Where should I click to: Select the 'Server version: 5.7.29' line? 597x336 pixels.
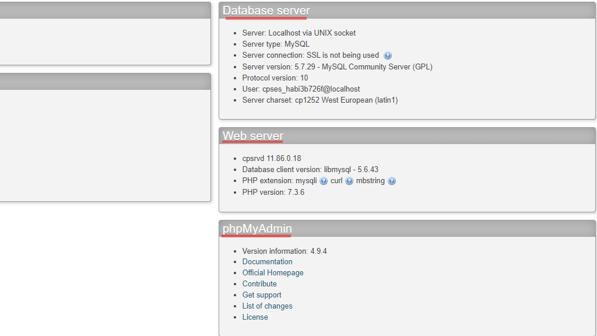[338, 66]
